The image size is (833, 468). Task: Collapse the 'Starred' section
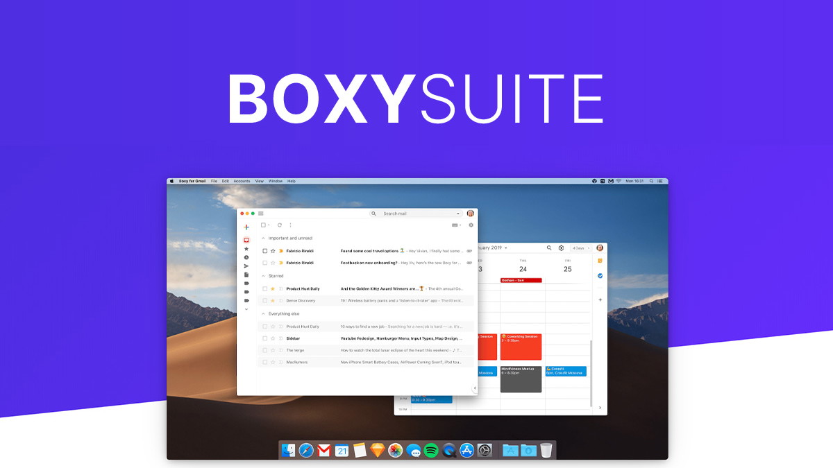coord(263,276)
